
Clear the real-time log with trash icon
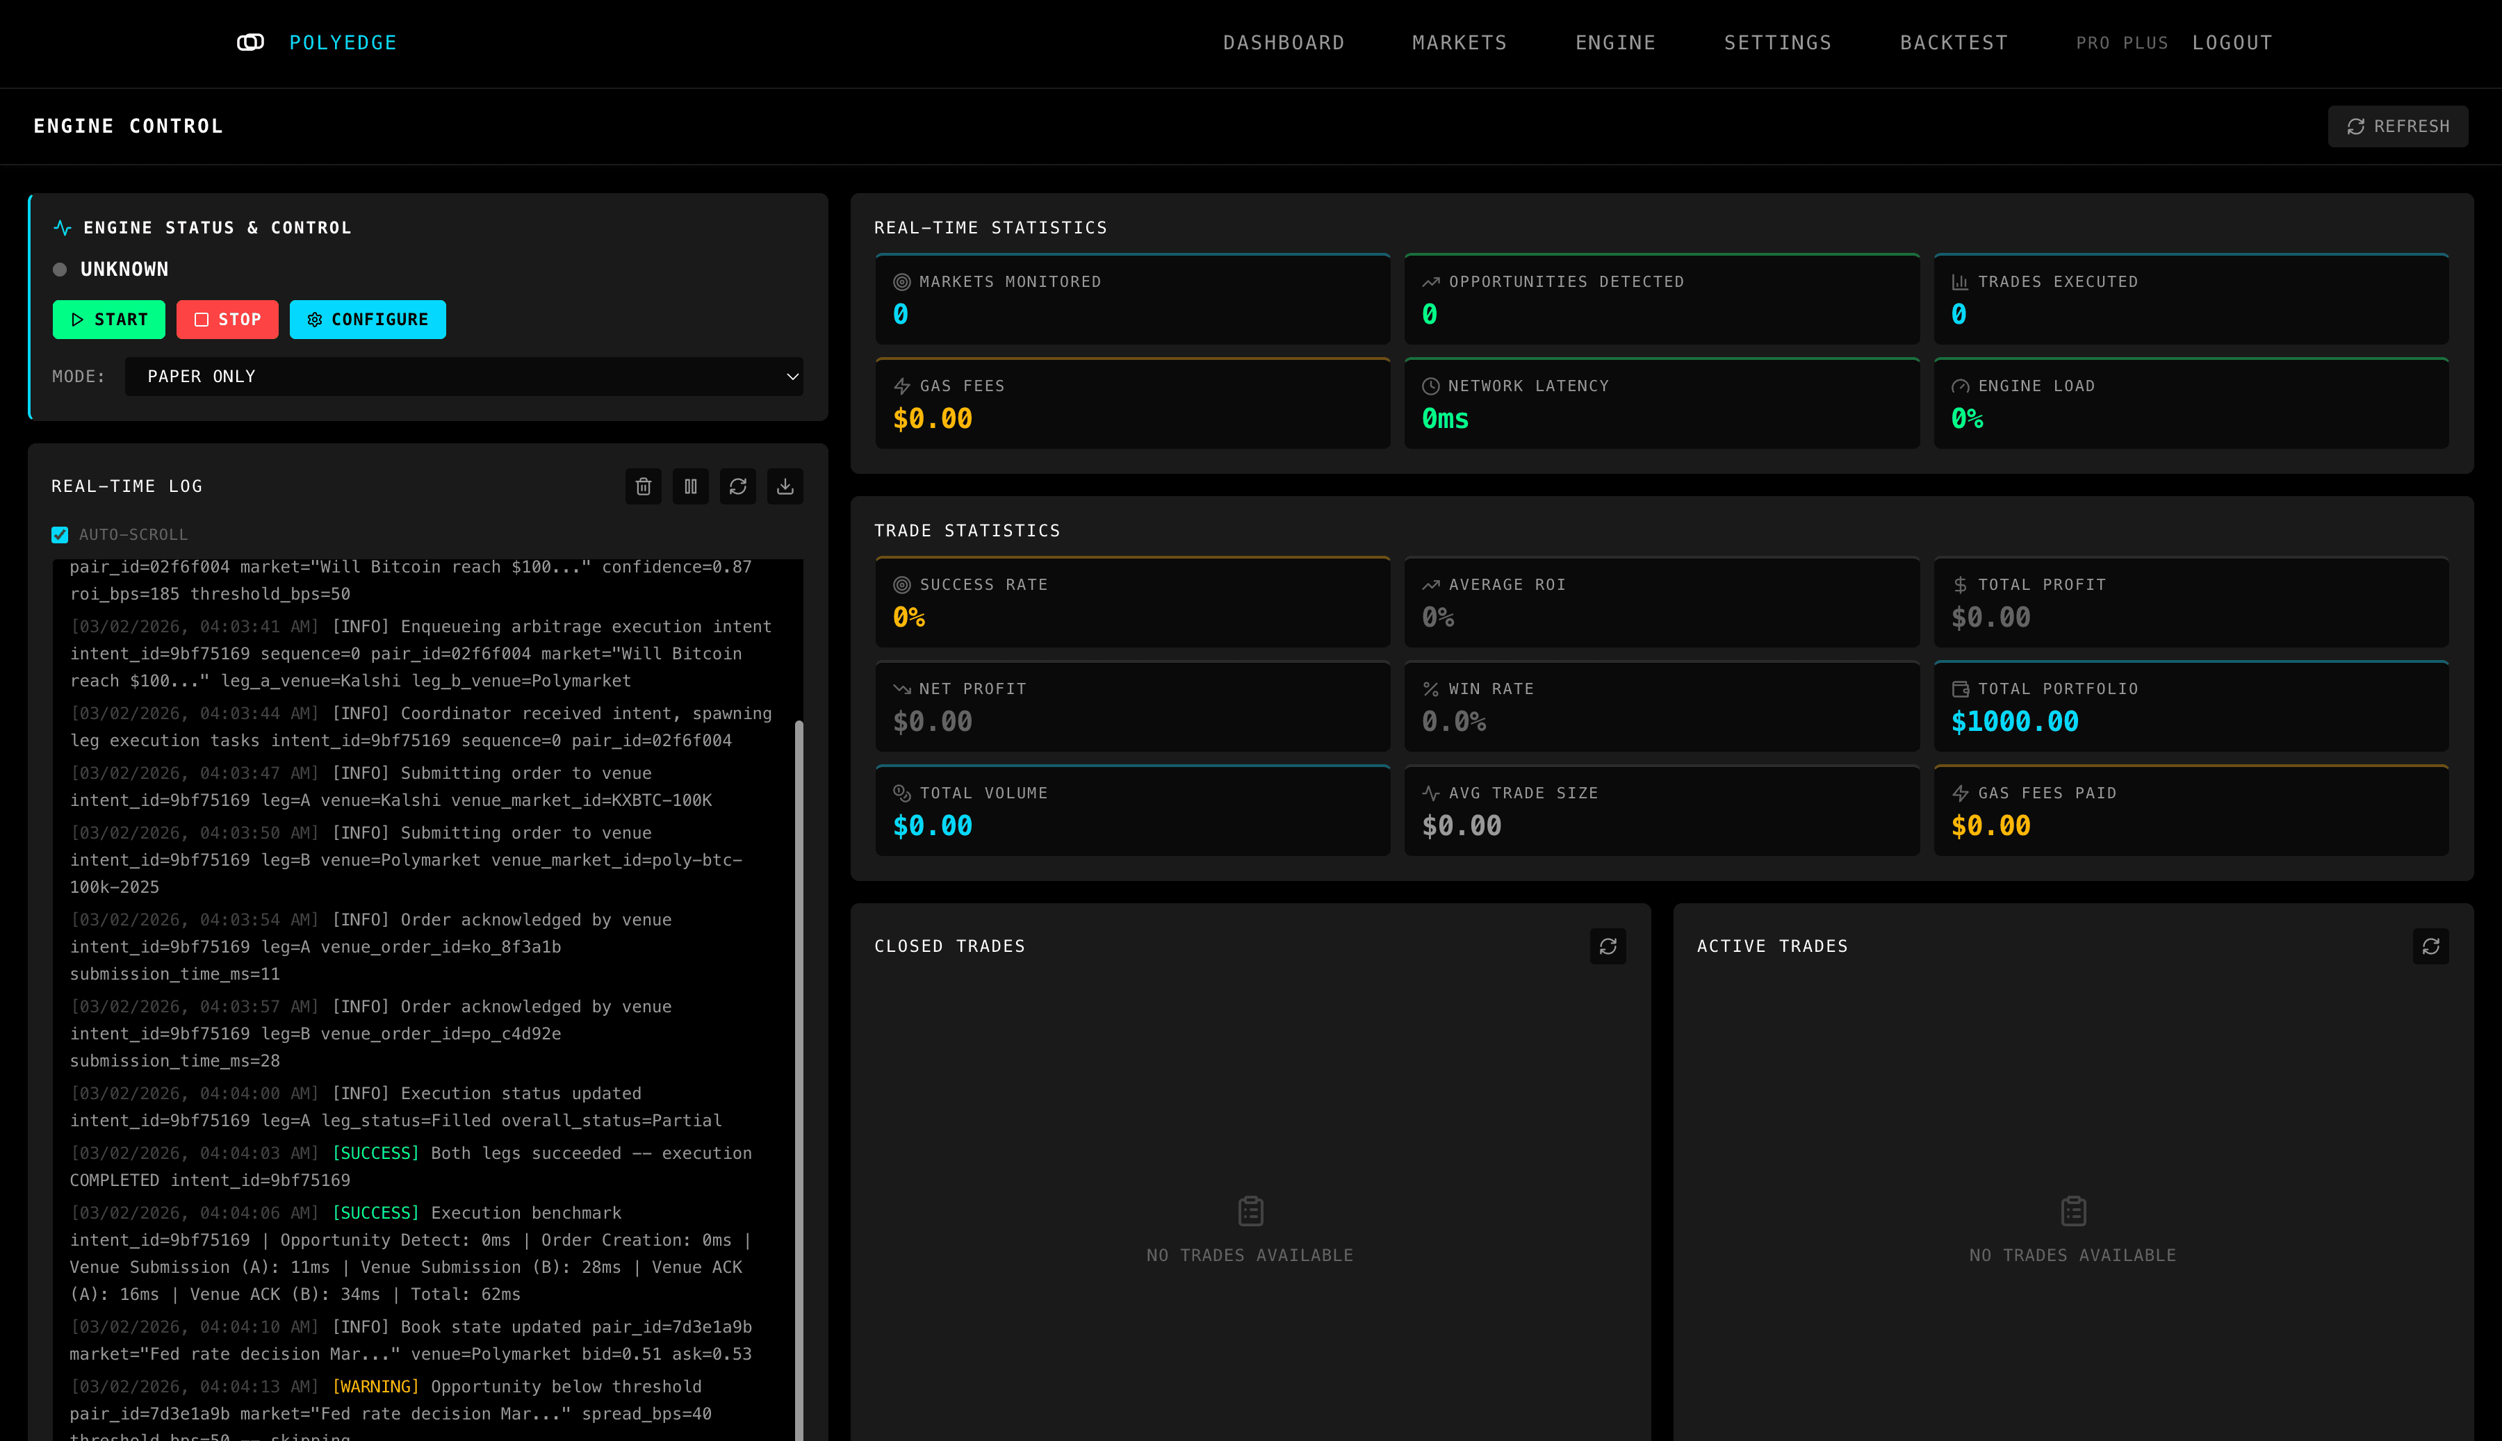pyautogui.click(x=644, y=486)
